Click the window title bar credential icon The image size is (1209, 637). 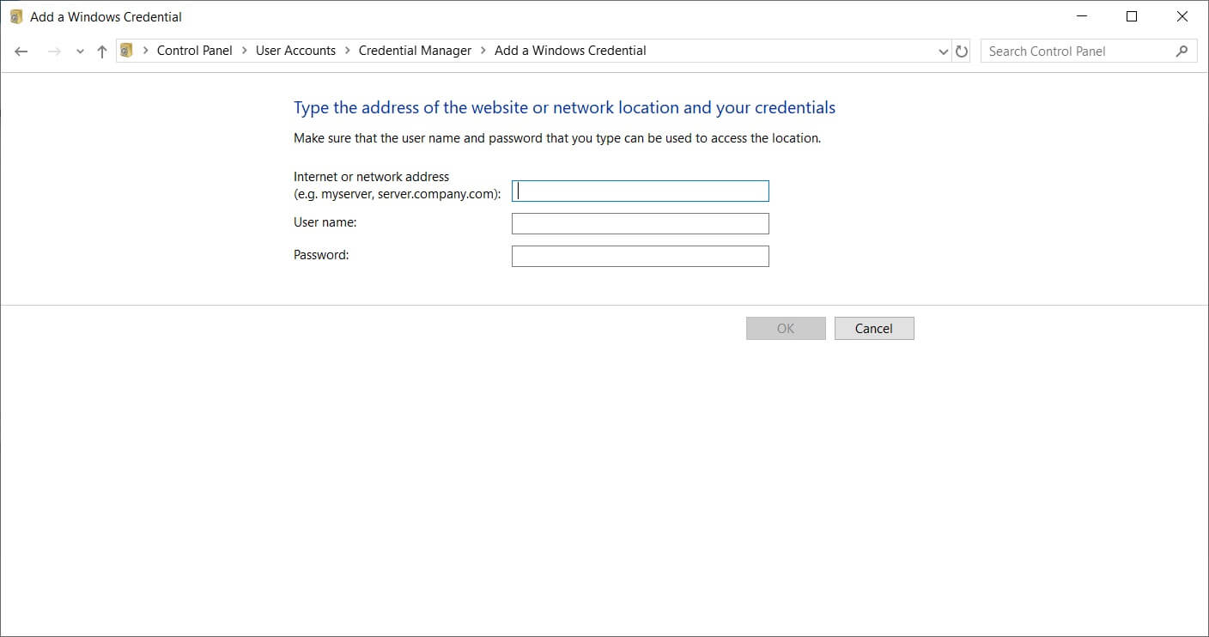16,16
